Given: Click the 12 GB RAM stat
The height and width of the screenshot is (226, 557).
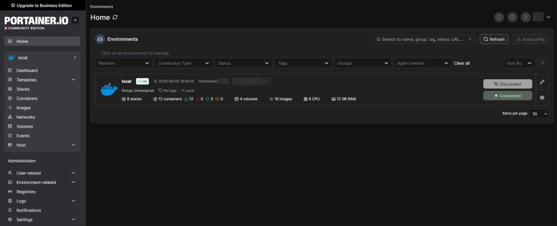Looking at the screenshot, I should click(344, 99).
